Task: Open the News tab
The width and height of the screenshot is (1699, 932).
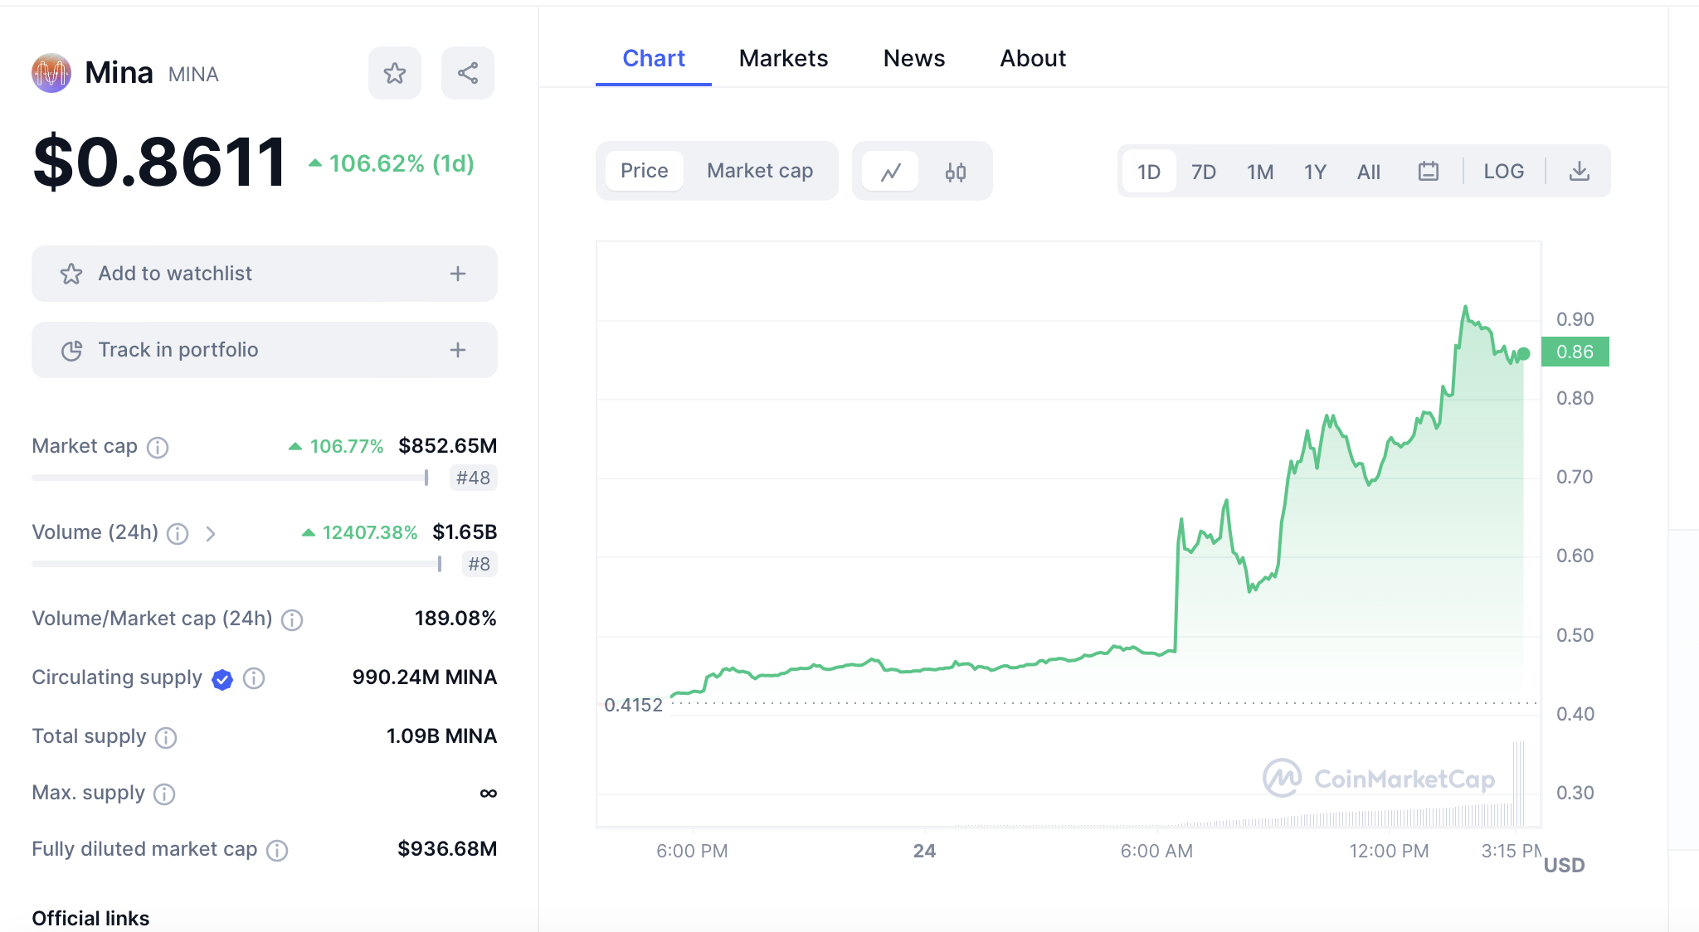Action: point(913,58)
